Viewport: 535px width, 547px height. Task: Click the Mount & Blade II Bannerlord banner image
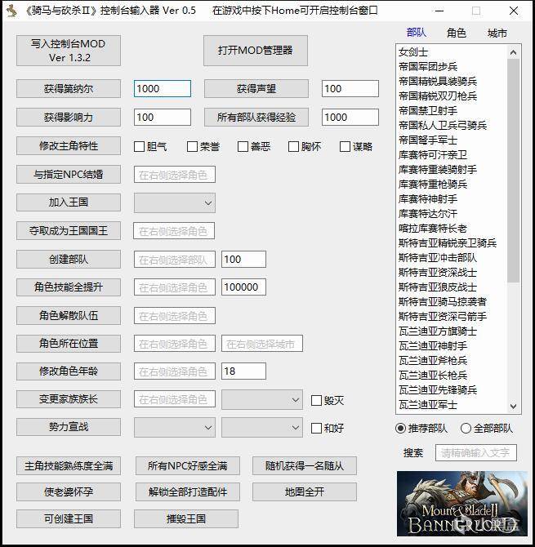462,504
